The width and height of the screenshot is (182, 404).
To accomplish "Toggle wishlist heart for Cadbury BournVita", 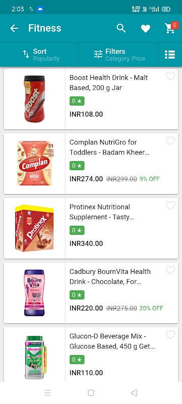I will point(170,270).
